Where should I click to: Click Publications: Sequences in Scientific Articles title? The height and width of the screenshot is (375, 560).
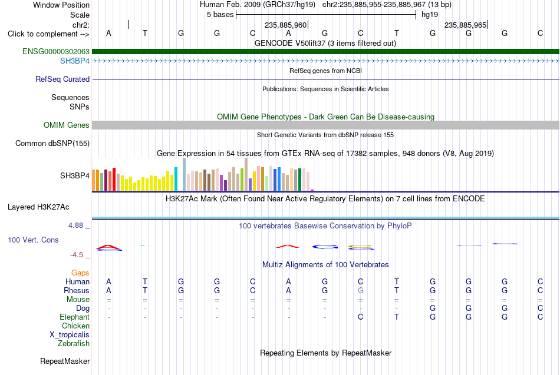325,89
